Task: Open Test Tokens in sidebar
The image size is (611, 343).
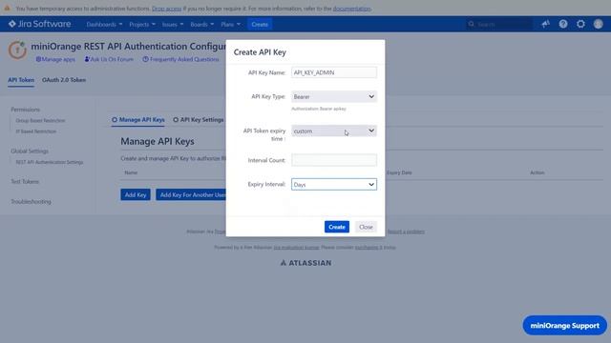Action: (x=25, y=182)
